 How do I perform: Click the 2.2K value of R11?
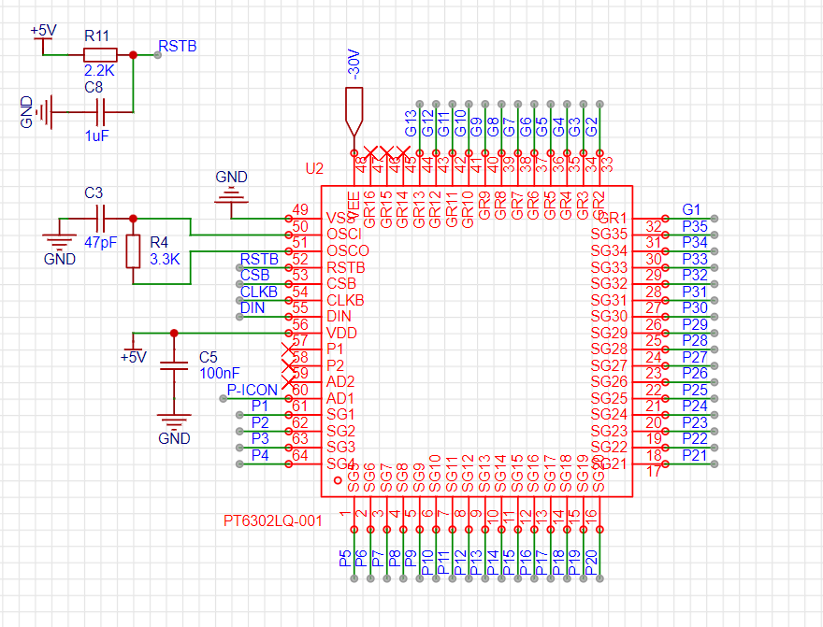point(99,70)
